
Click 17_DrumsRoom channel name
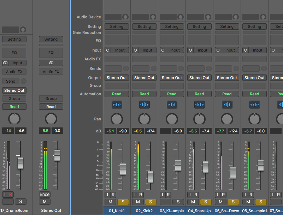coord(14,210)
